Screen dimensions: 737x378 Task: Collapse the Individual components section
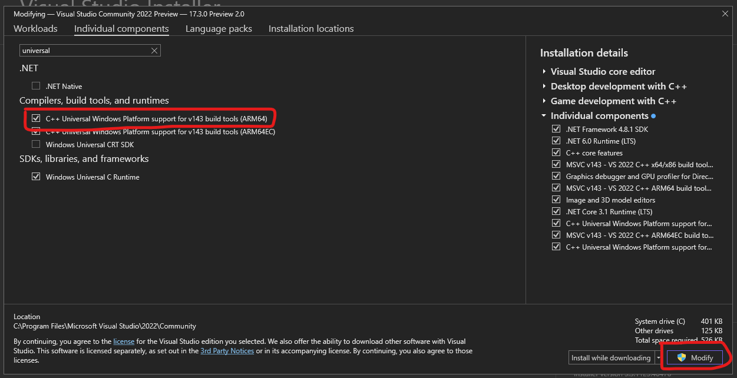coord(544,116)
